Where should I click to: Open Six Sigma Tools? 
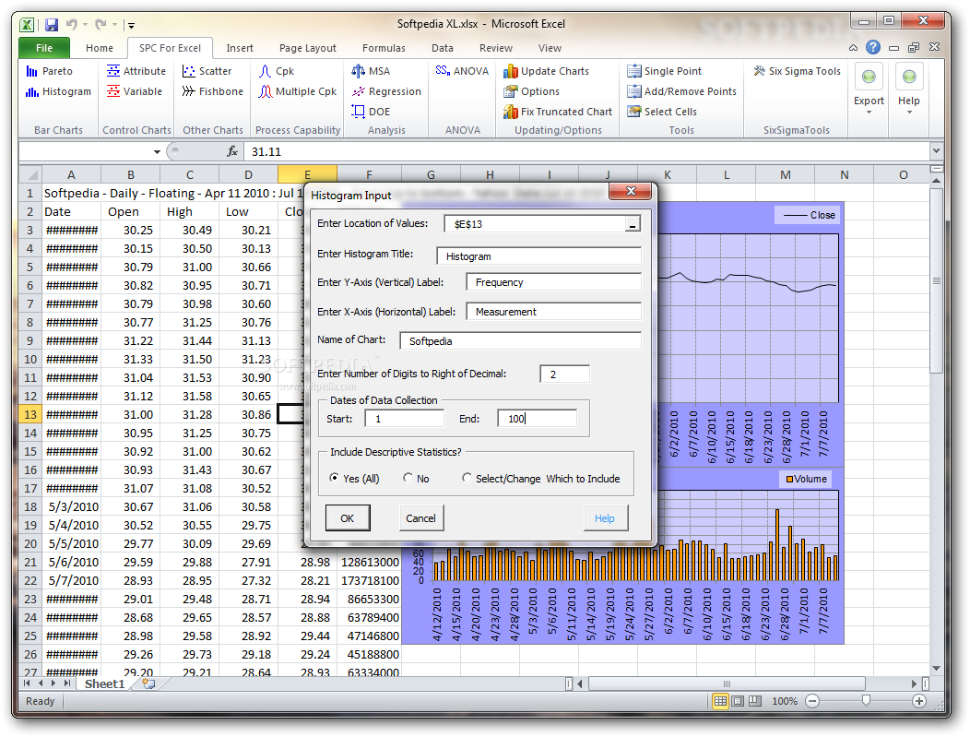pyautogui.click(x=797, y=71)
